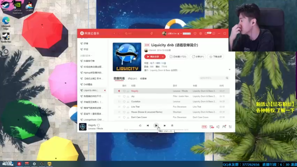Image resolution: width=297 pixels, height=167 pixels.
Task: Open the 90后经典动漫主题 playlist
Action: pos(92,67)
